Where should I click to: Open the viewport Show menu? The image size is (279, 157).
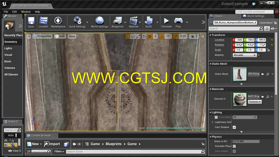[x=72, y=36]
